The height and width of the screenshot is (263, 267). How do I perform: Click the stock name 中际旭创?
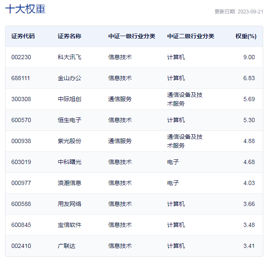(x=69, y=99)
